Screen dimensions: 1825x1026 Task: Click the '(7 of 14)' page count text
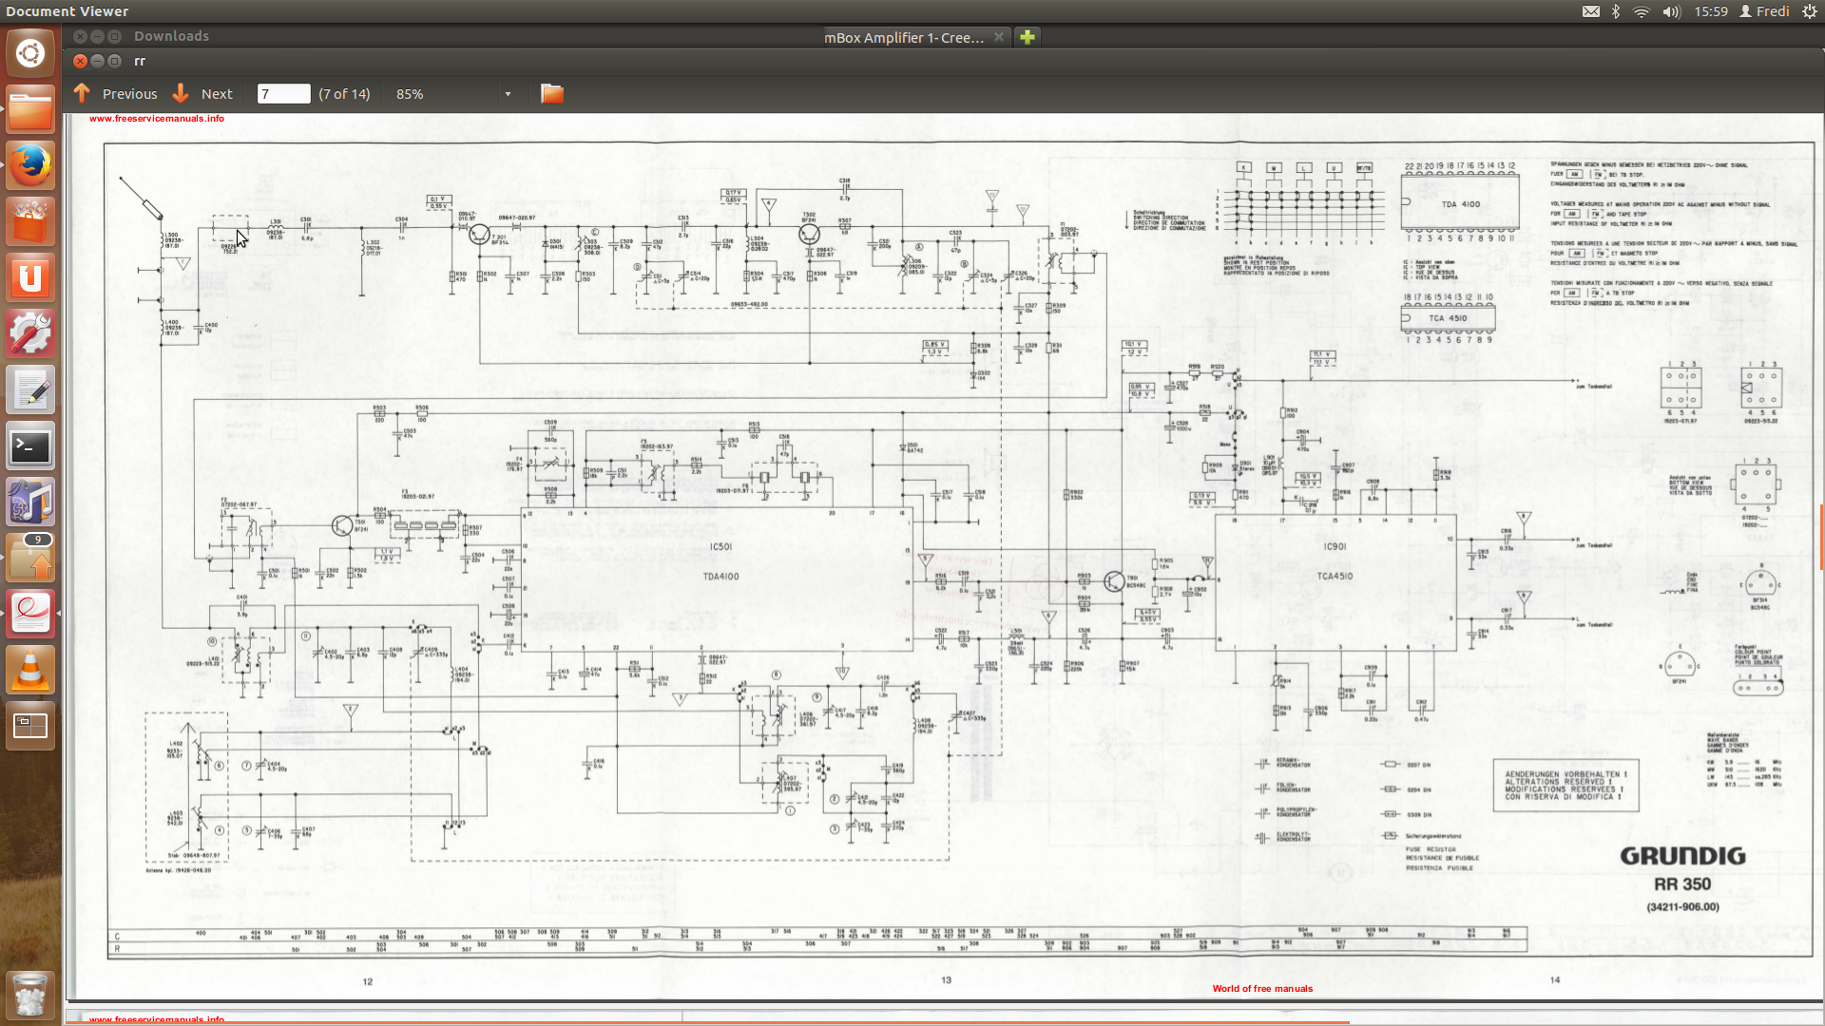coord(344,94)
